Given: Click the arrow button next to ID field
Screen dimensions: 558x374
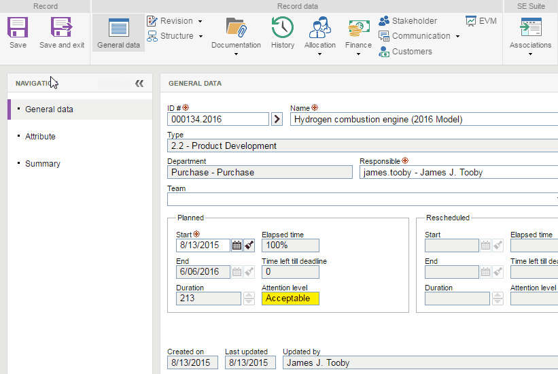Looking at the screenshot, I should [277, 119].
